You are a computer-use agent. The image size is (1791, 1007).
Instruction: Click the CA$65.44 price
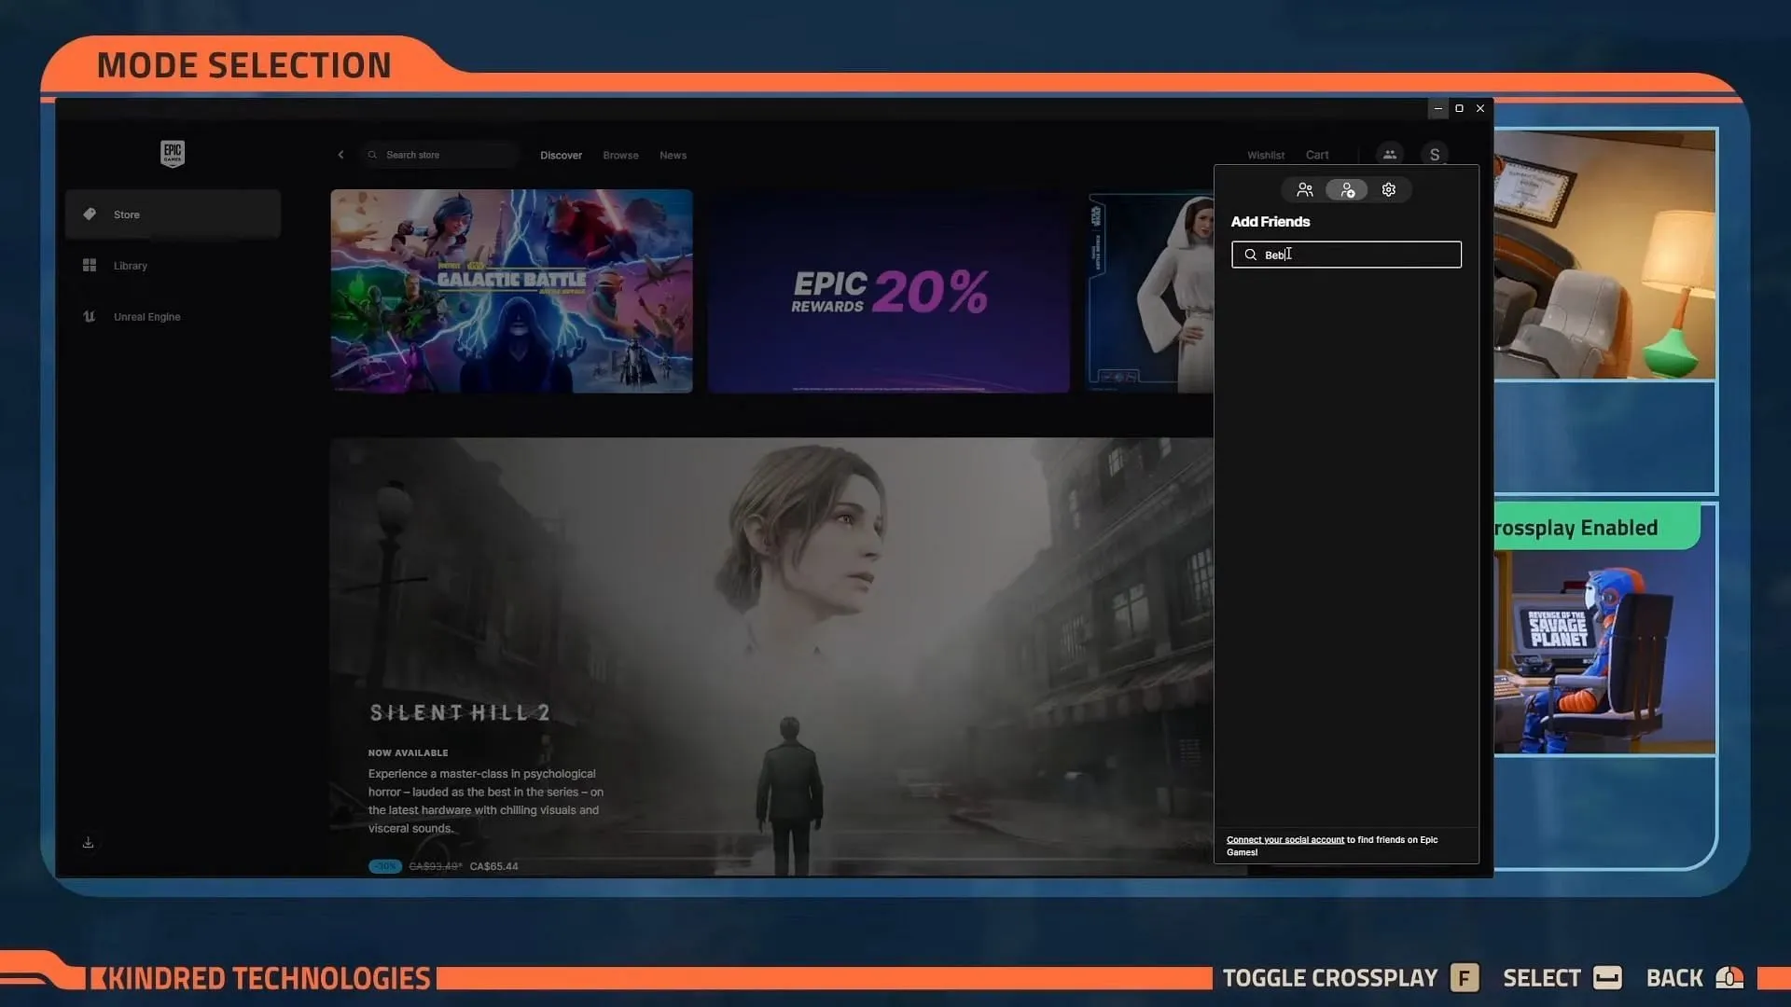(x=493, y=866)
